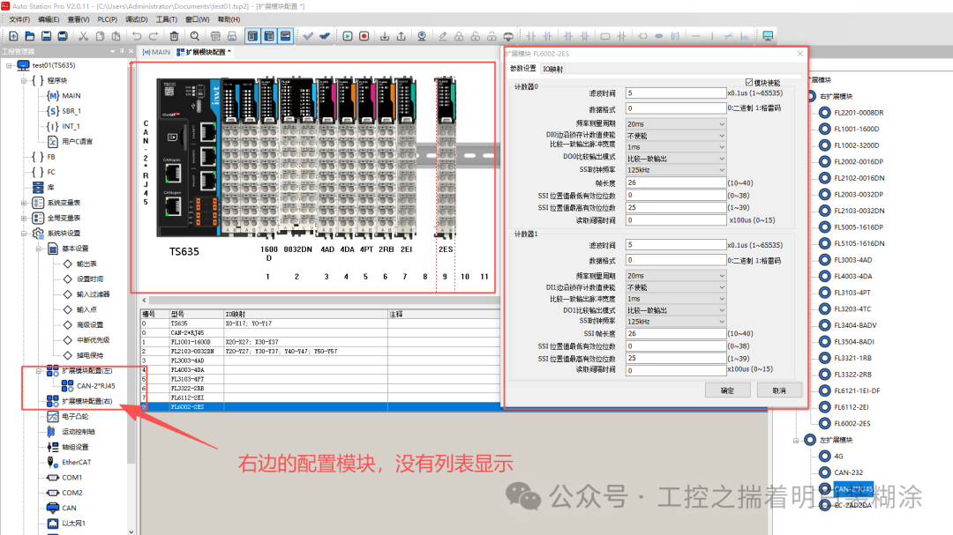The image size is (953, 535).
Task: Select the FL6121-1EI-DF module
Action: click(856, 391)
